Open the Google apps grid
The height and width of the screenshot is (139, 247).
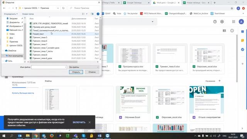coord(233,22)
